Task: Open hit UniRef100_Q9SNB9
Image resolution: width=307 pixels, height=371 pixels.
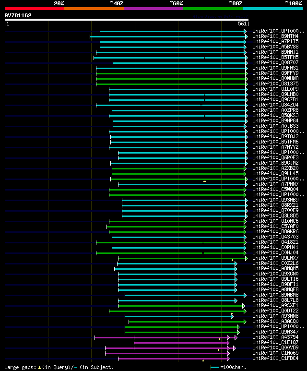Action: click(275, 200)
